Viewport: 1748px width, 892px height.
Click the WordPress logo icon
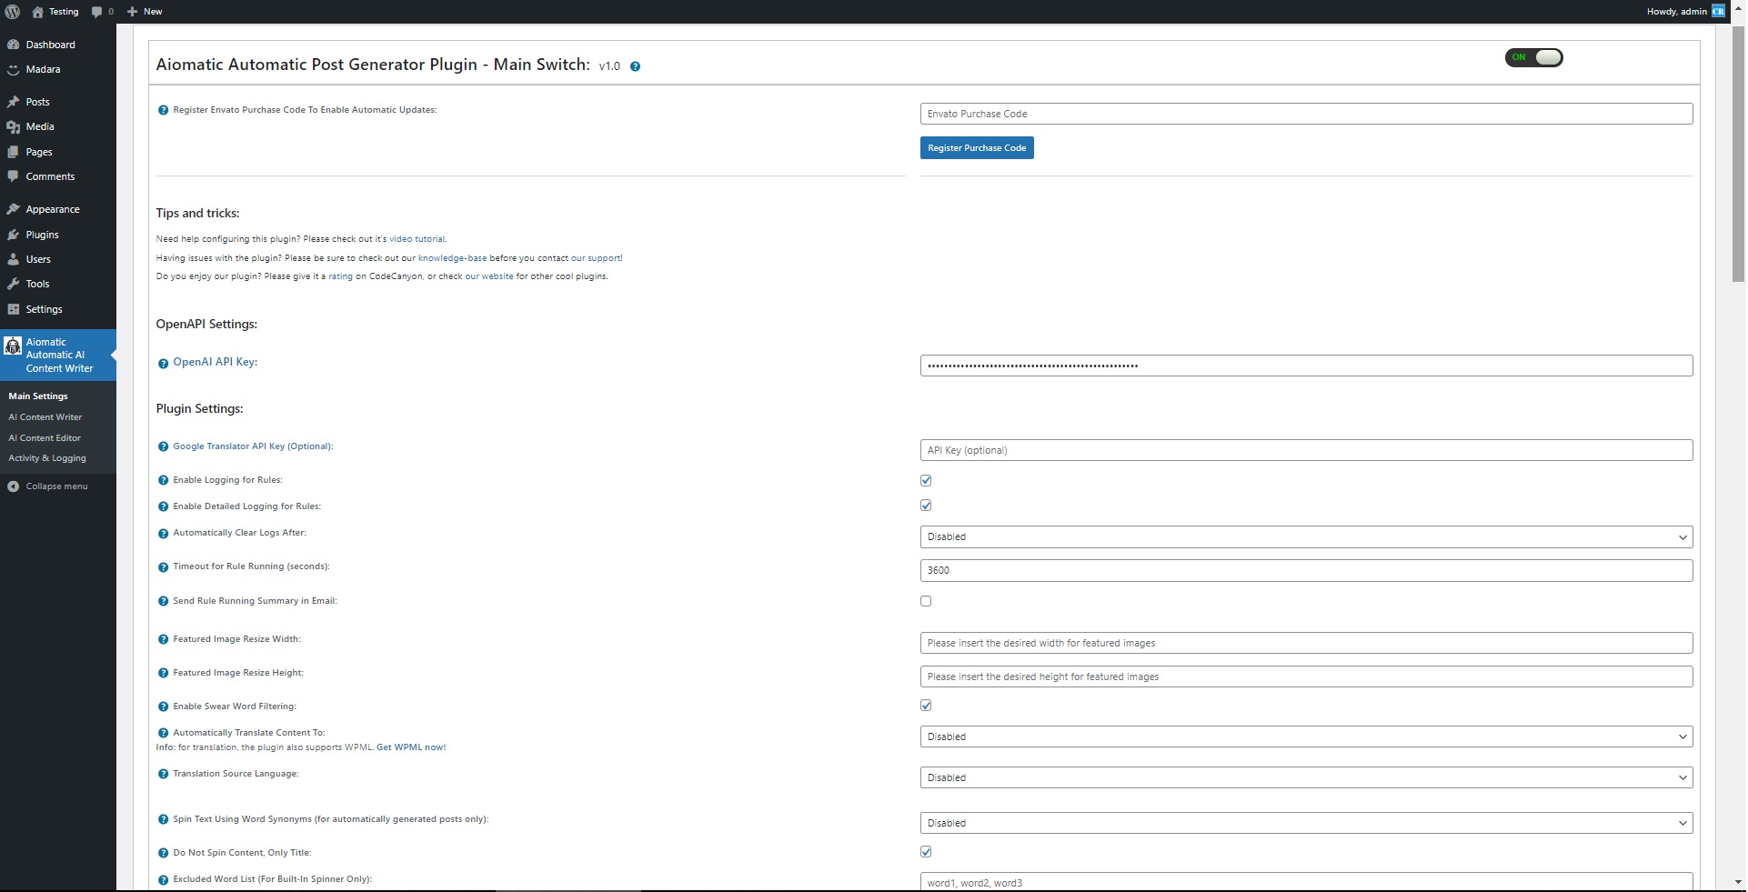[13, 12]
